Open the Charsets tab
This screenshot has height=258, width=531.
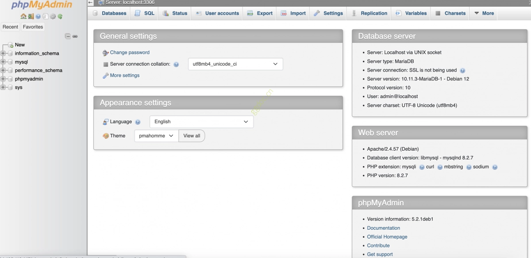click(x=450, y=13)
